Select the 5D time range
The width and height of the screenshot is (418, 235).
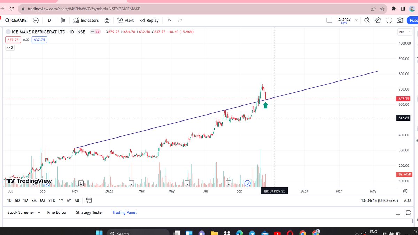(x=17, y=201)
